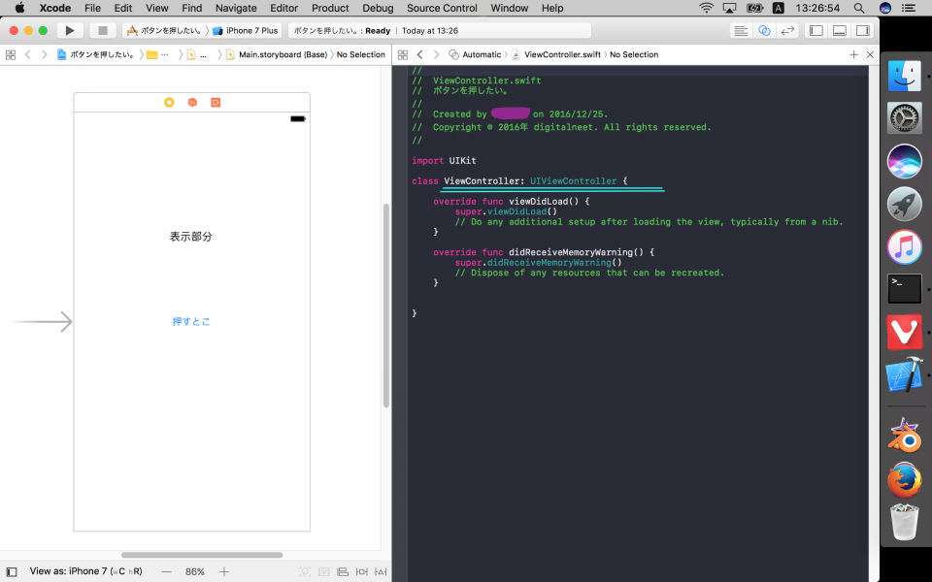The height and width of the screenshot is (582, 932).
Task: Open the Automatic assistant mode menu
Action: click(x=475, y=54)
